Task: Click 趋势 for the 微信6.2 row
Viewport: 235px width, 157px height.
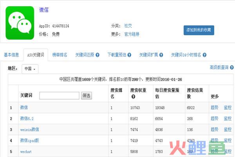Action: coord(215,119)
